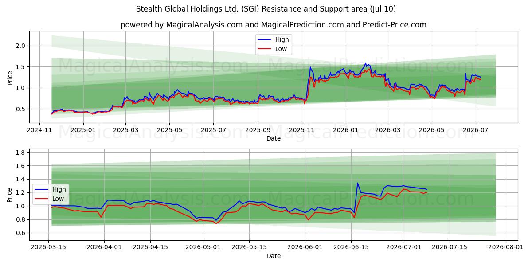Click bottom chart x-axis label '2026-07-15'
The width and height of the screenshot is (532, 266).
point(449,248)
